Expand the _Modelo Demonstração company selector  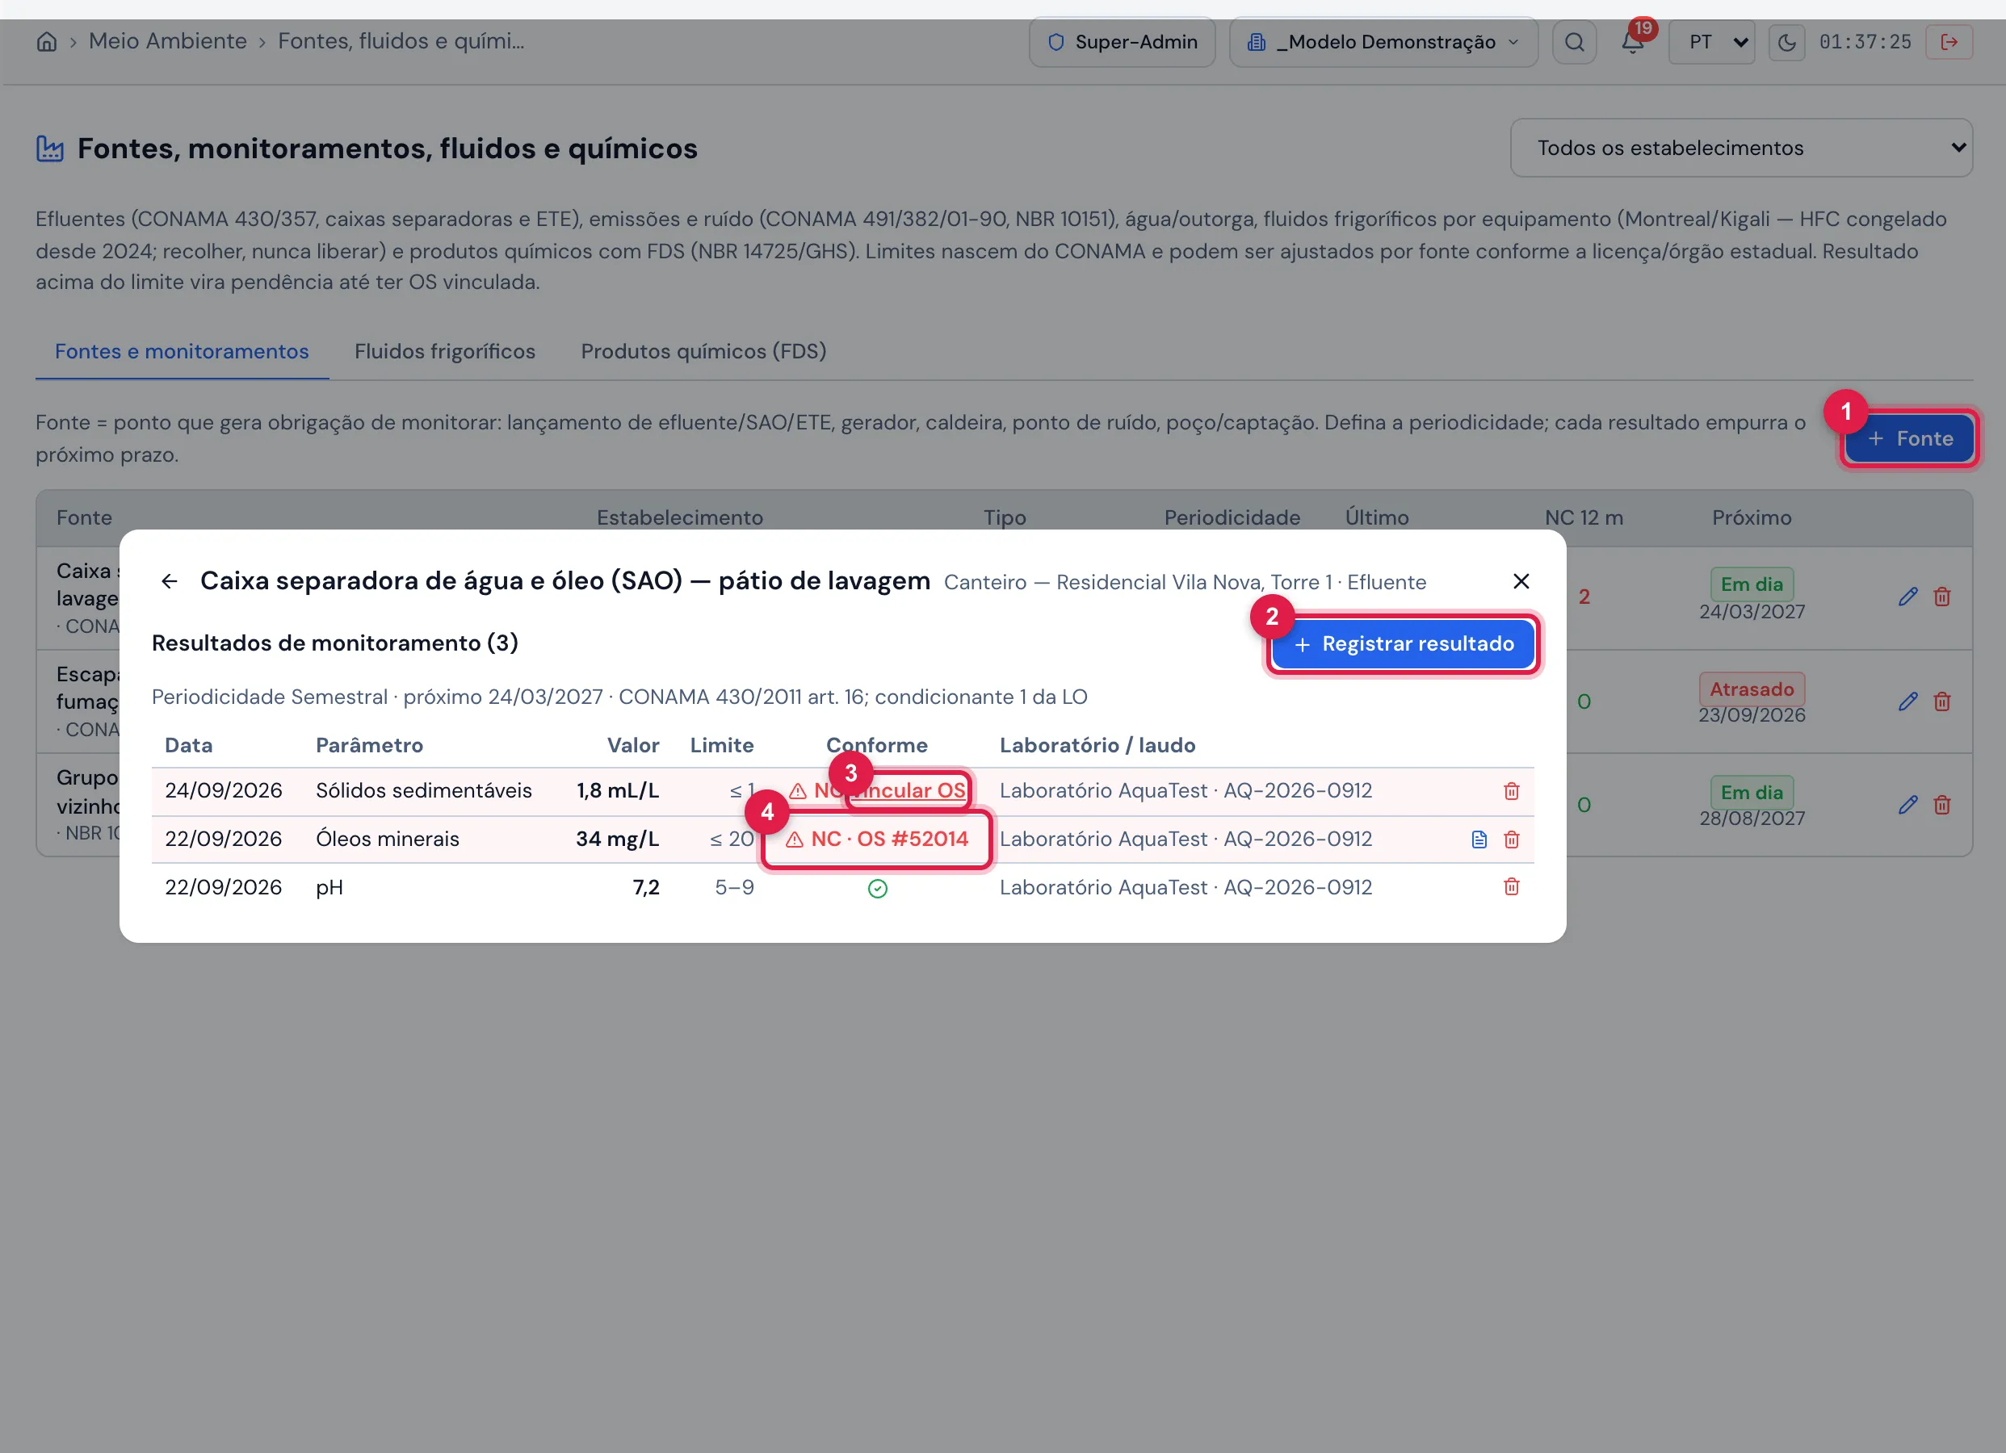(1383, 41)
